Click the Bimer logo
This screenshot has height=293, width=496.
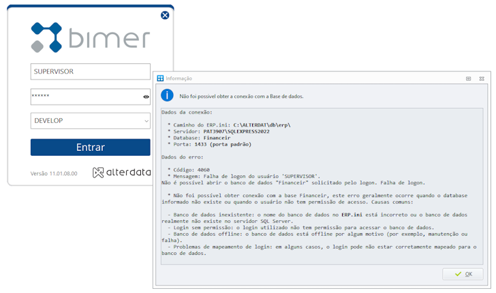point(91,37)
